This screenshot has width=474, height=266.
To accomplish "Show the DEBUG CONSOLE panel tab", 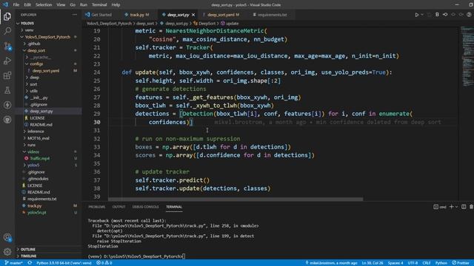I will tap(145, 207).
